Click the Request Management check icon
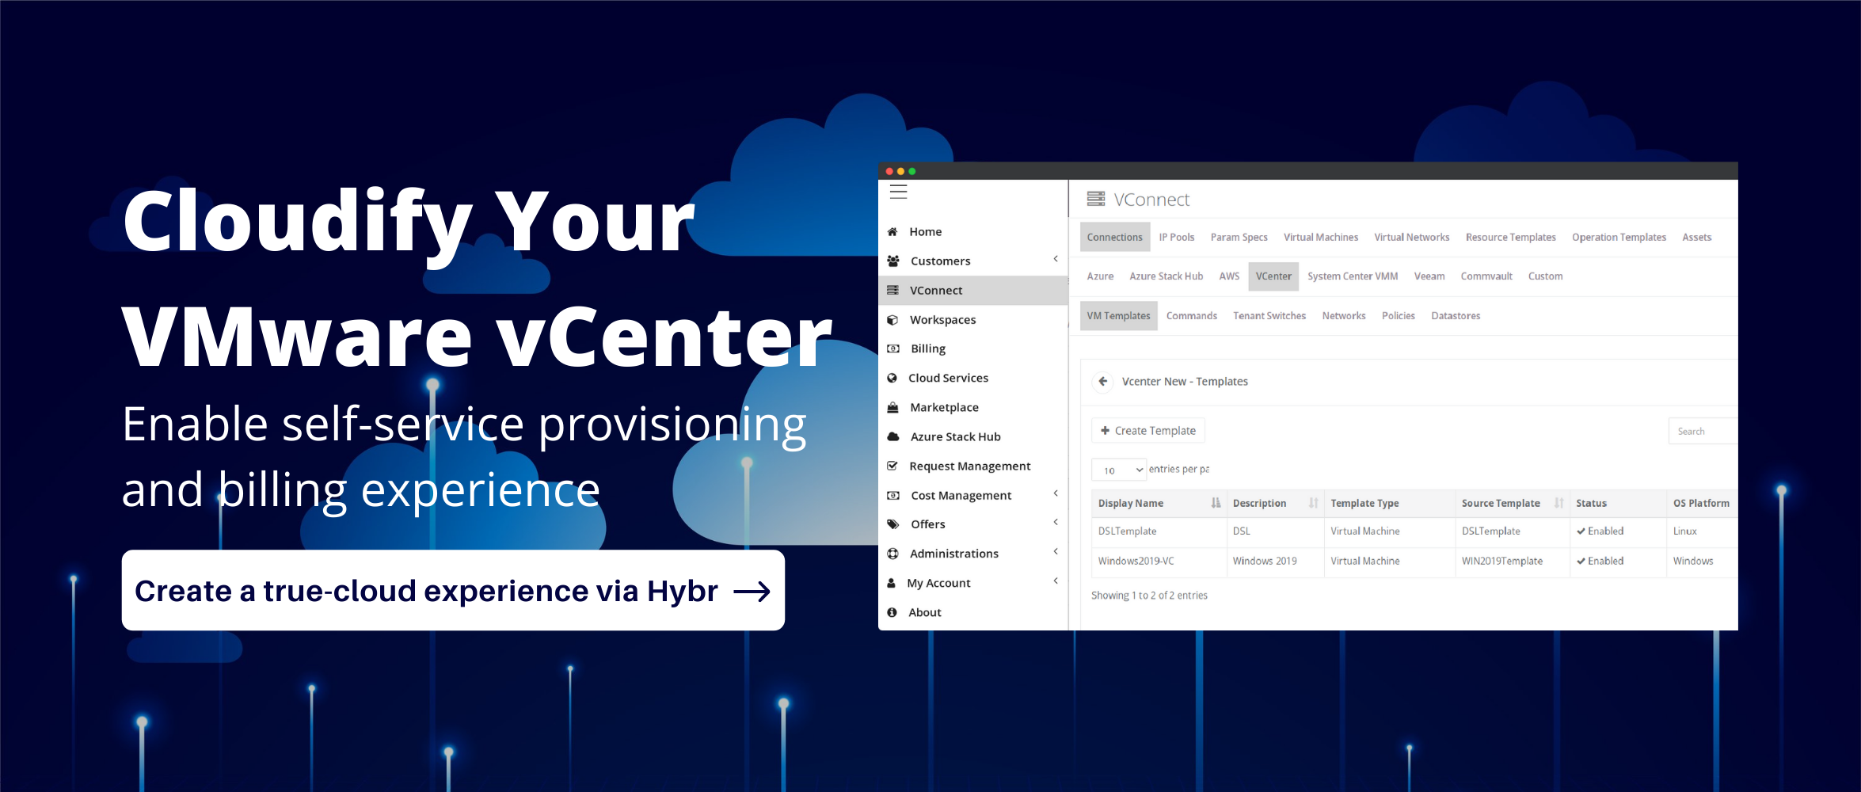This screenshot has height=792, width=1861. click(892, 466)
